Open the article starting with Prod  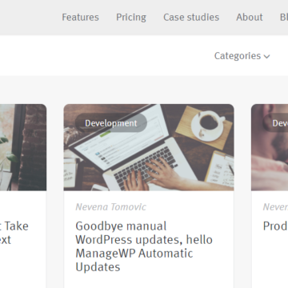275,226
